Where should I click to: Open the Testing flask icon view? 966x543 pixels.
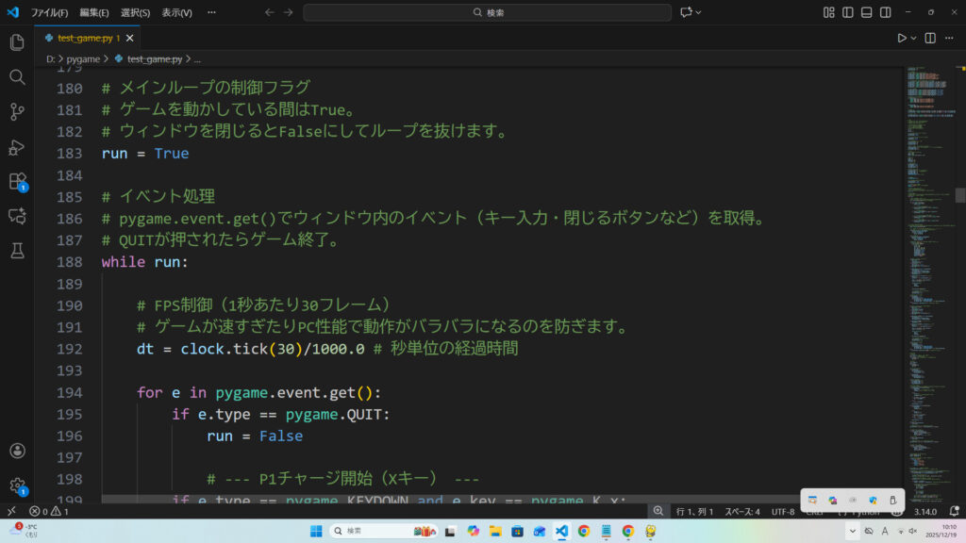(x=17, y=251)
